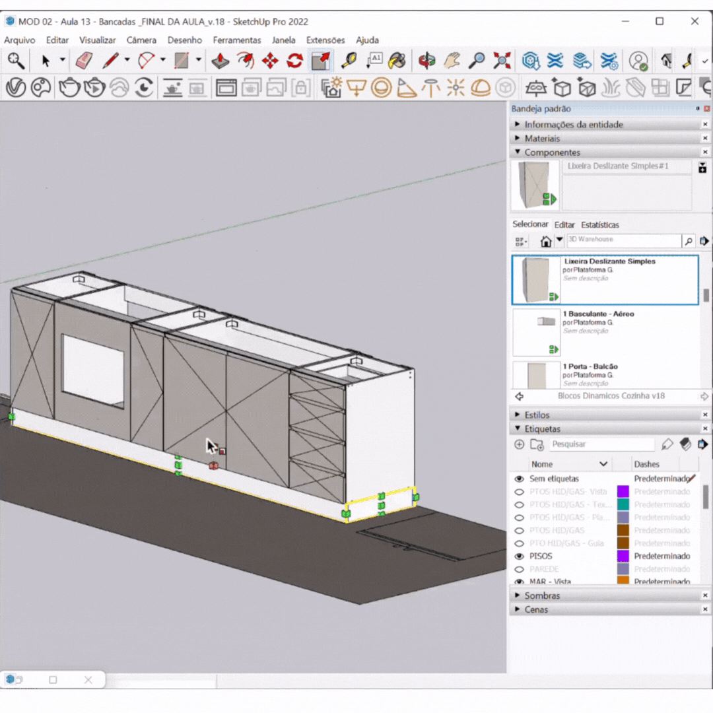This screenshot has height=713, width=713.
Task: Click the 3D Warehouse search button
Action: click(688, 241)
